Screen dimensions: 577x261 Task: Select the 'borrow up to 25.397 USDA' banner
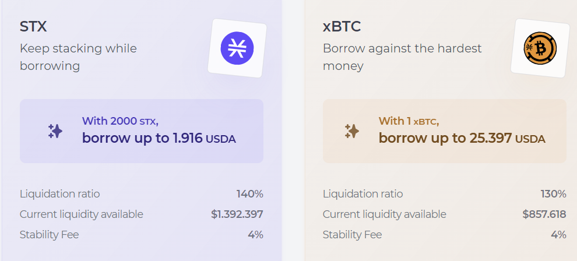[462, 139]
